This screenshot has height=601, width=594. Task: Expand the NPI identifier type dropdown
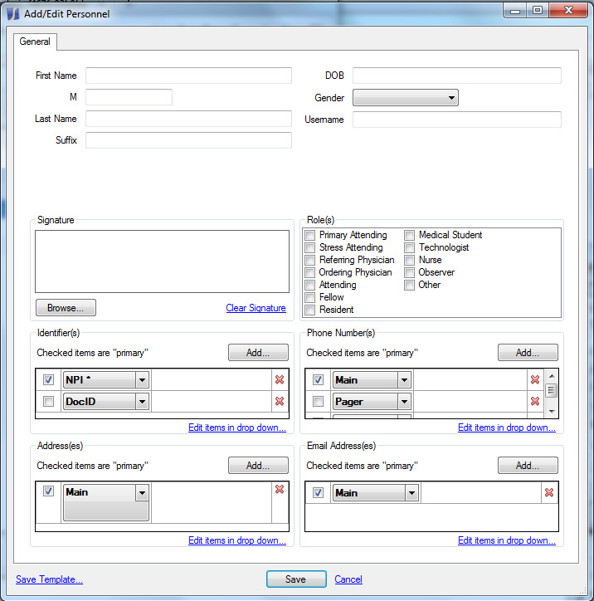142,380
